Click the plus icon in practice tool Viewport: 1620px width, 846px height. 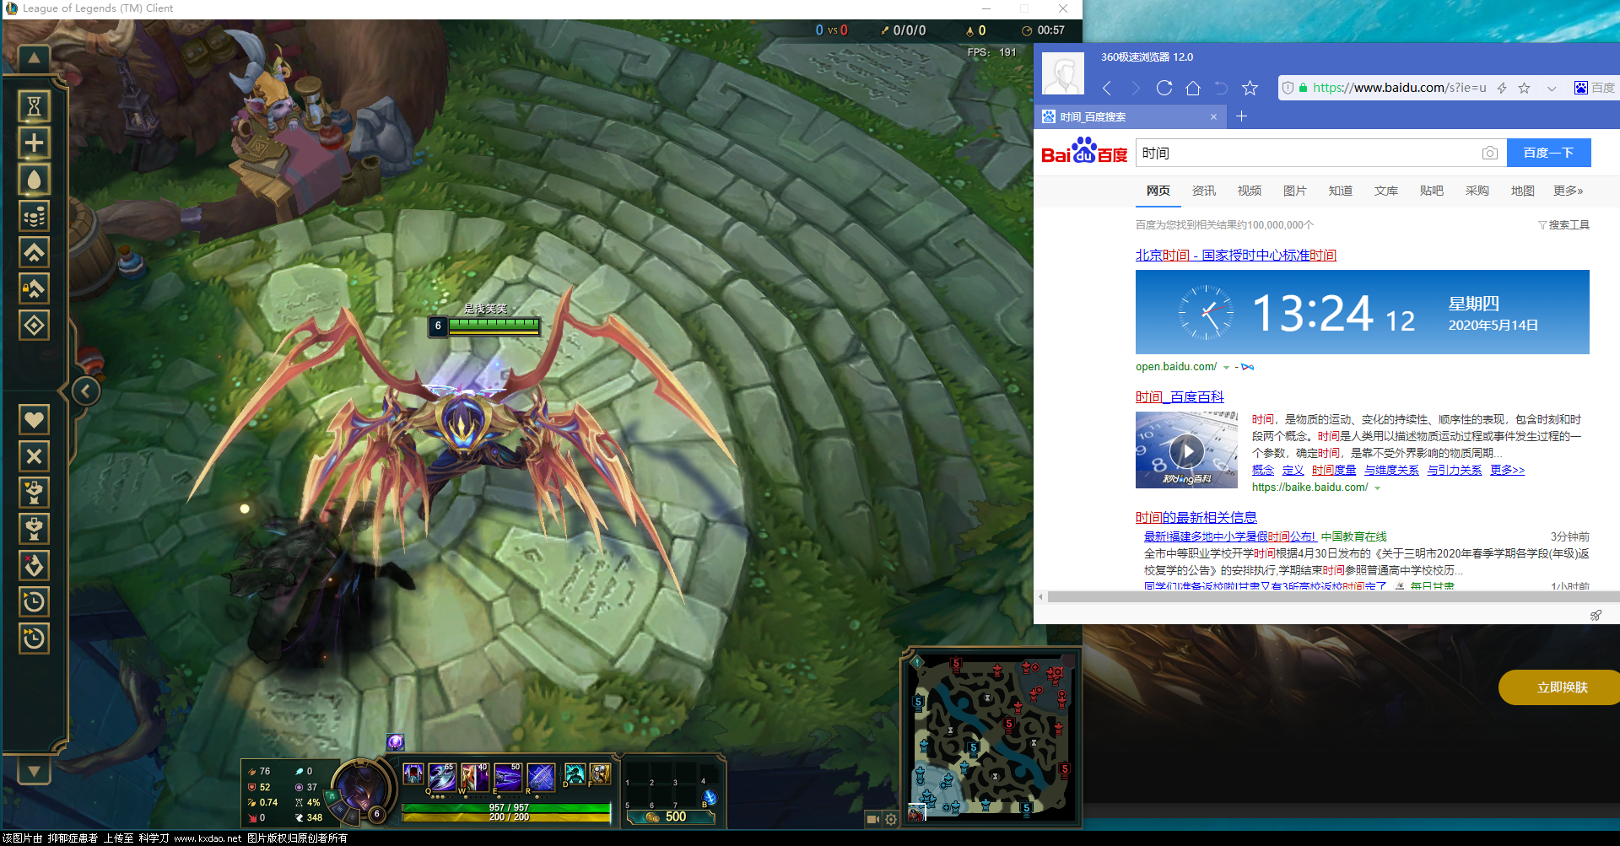(x=34, y=143)
